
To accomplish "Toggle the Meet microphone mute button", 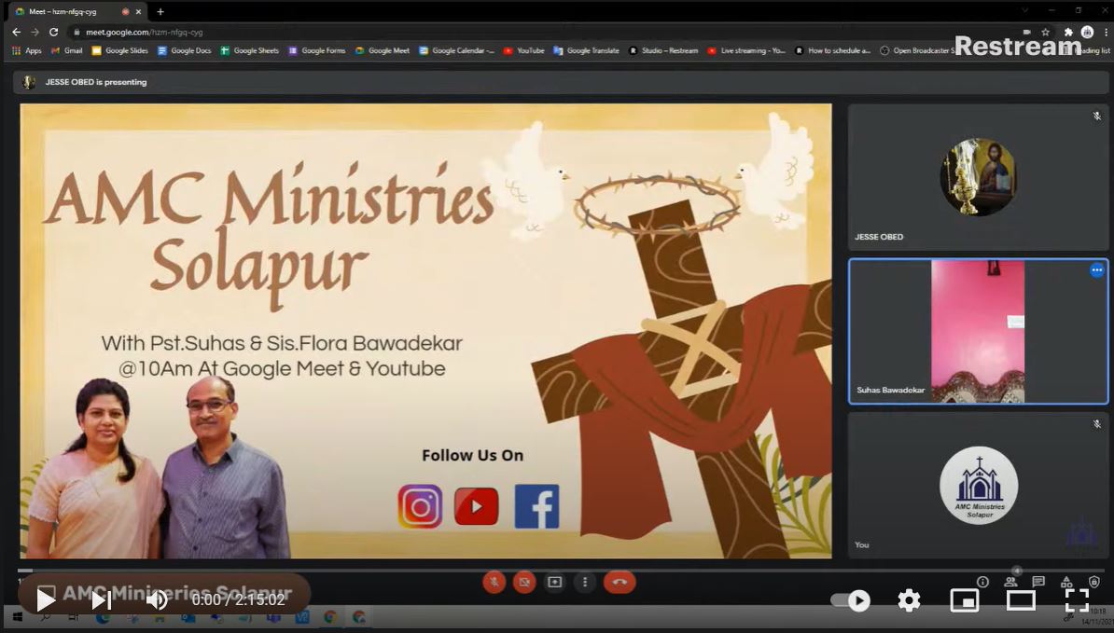I will (494, 583).
